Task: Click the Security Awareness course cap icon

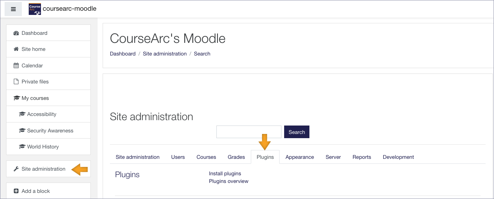Action: 22,130
